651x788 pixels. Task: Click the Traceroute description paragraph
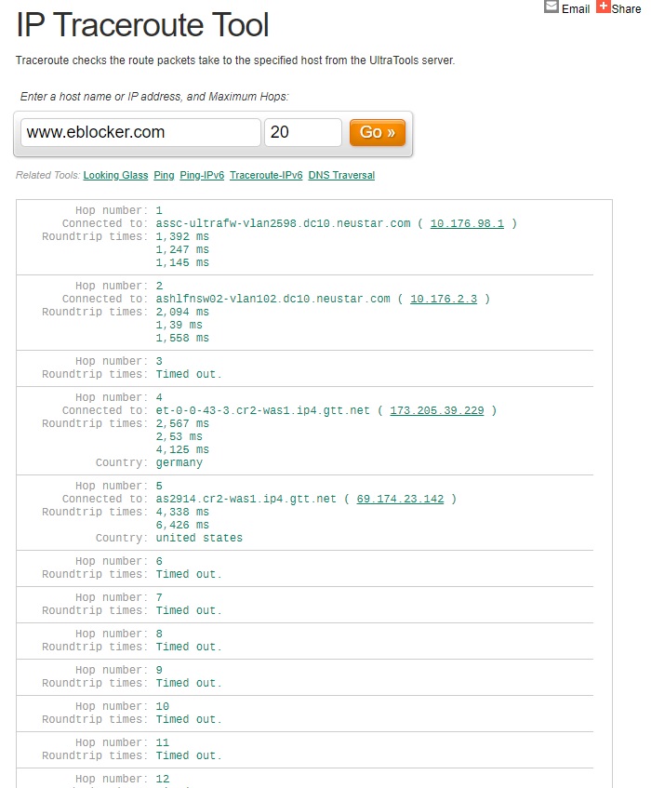(x=235, y=60)
